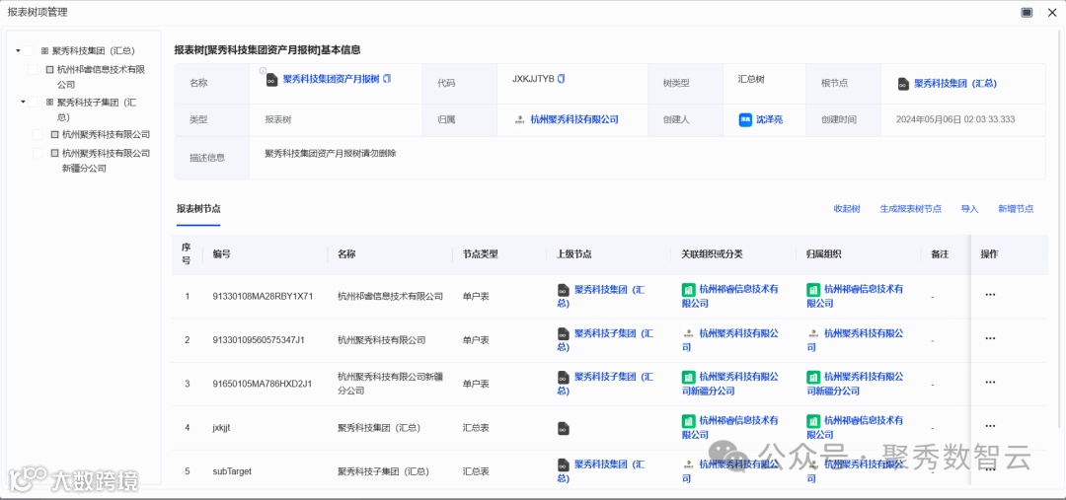Screen dimensions: 1066x500
Task: Click 描述信息 text 聚秀科技集团资产月报树请勿删除
Action: point(331,154)
